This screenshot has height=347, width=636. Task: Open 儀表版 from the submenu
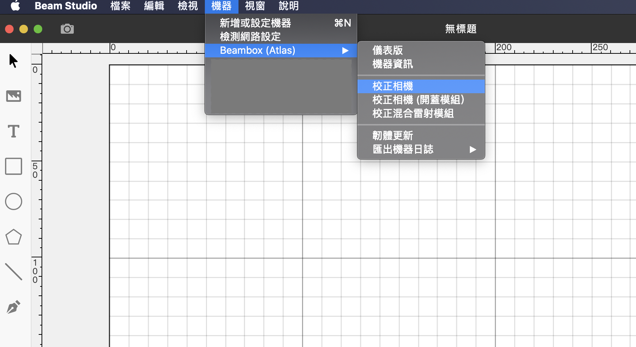point(421,50)
